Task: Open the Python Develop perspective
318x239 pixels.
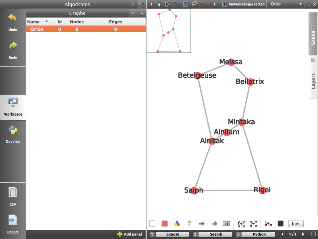Action: coord(13,134)
